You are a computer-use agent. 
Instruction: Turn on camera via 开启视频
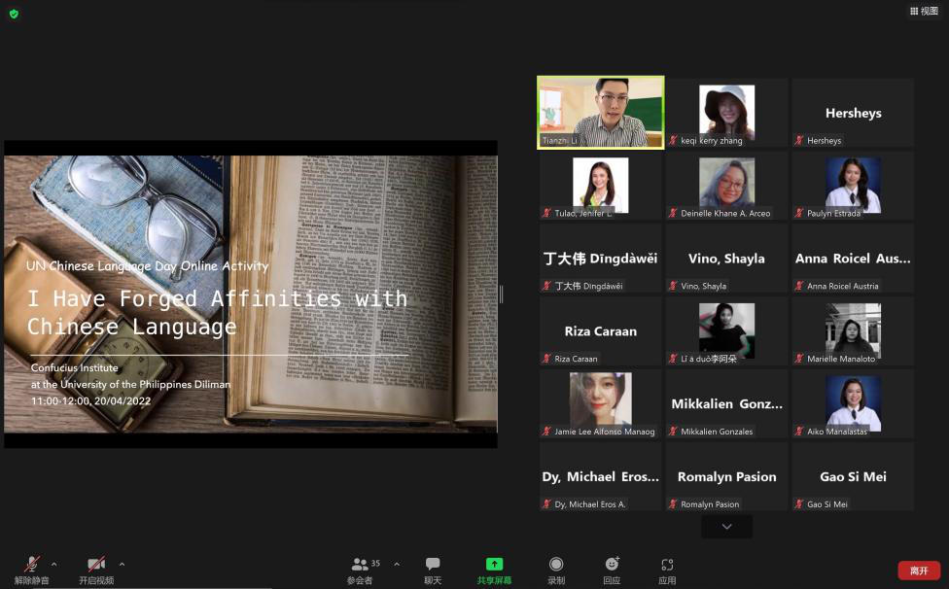pos(96,565)
